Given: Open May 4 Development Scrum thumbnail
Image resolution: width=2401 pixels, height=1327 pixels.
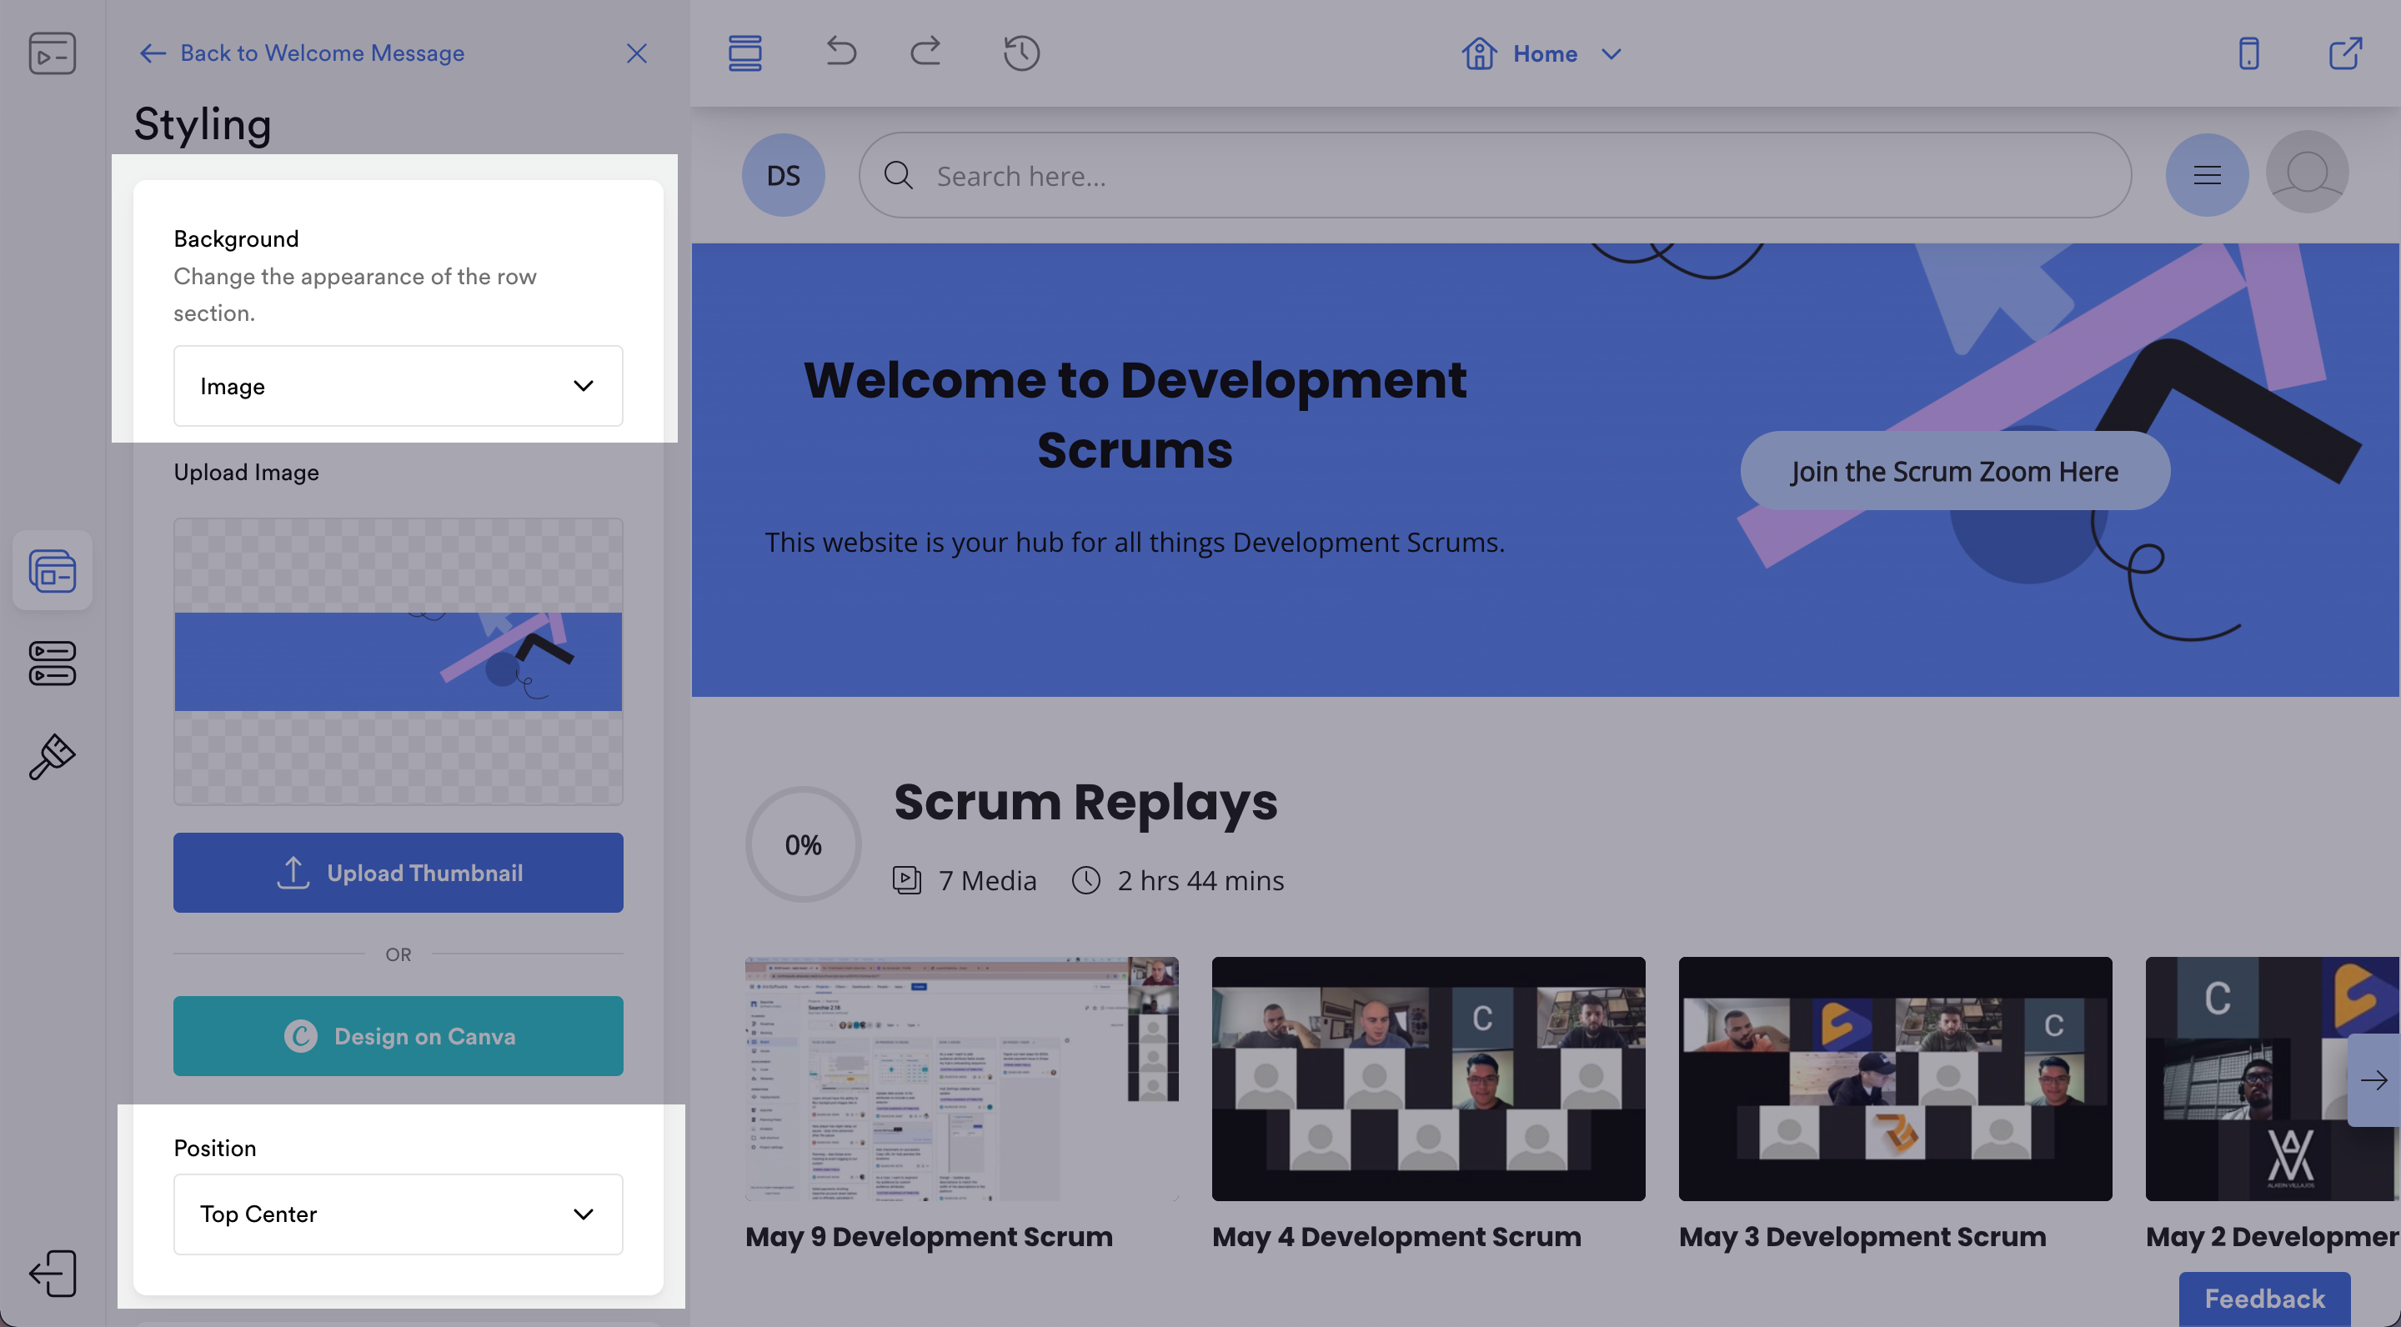Looking at the screenshot, I should pos(1428,1079).
